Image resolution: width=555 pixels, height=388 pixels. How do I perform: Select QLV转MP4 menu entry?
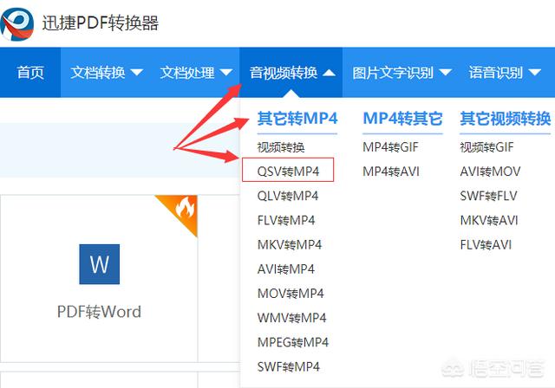[x=288, y=196]
